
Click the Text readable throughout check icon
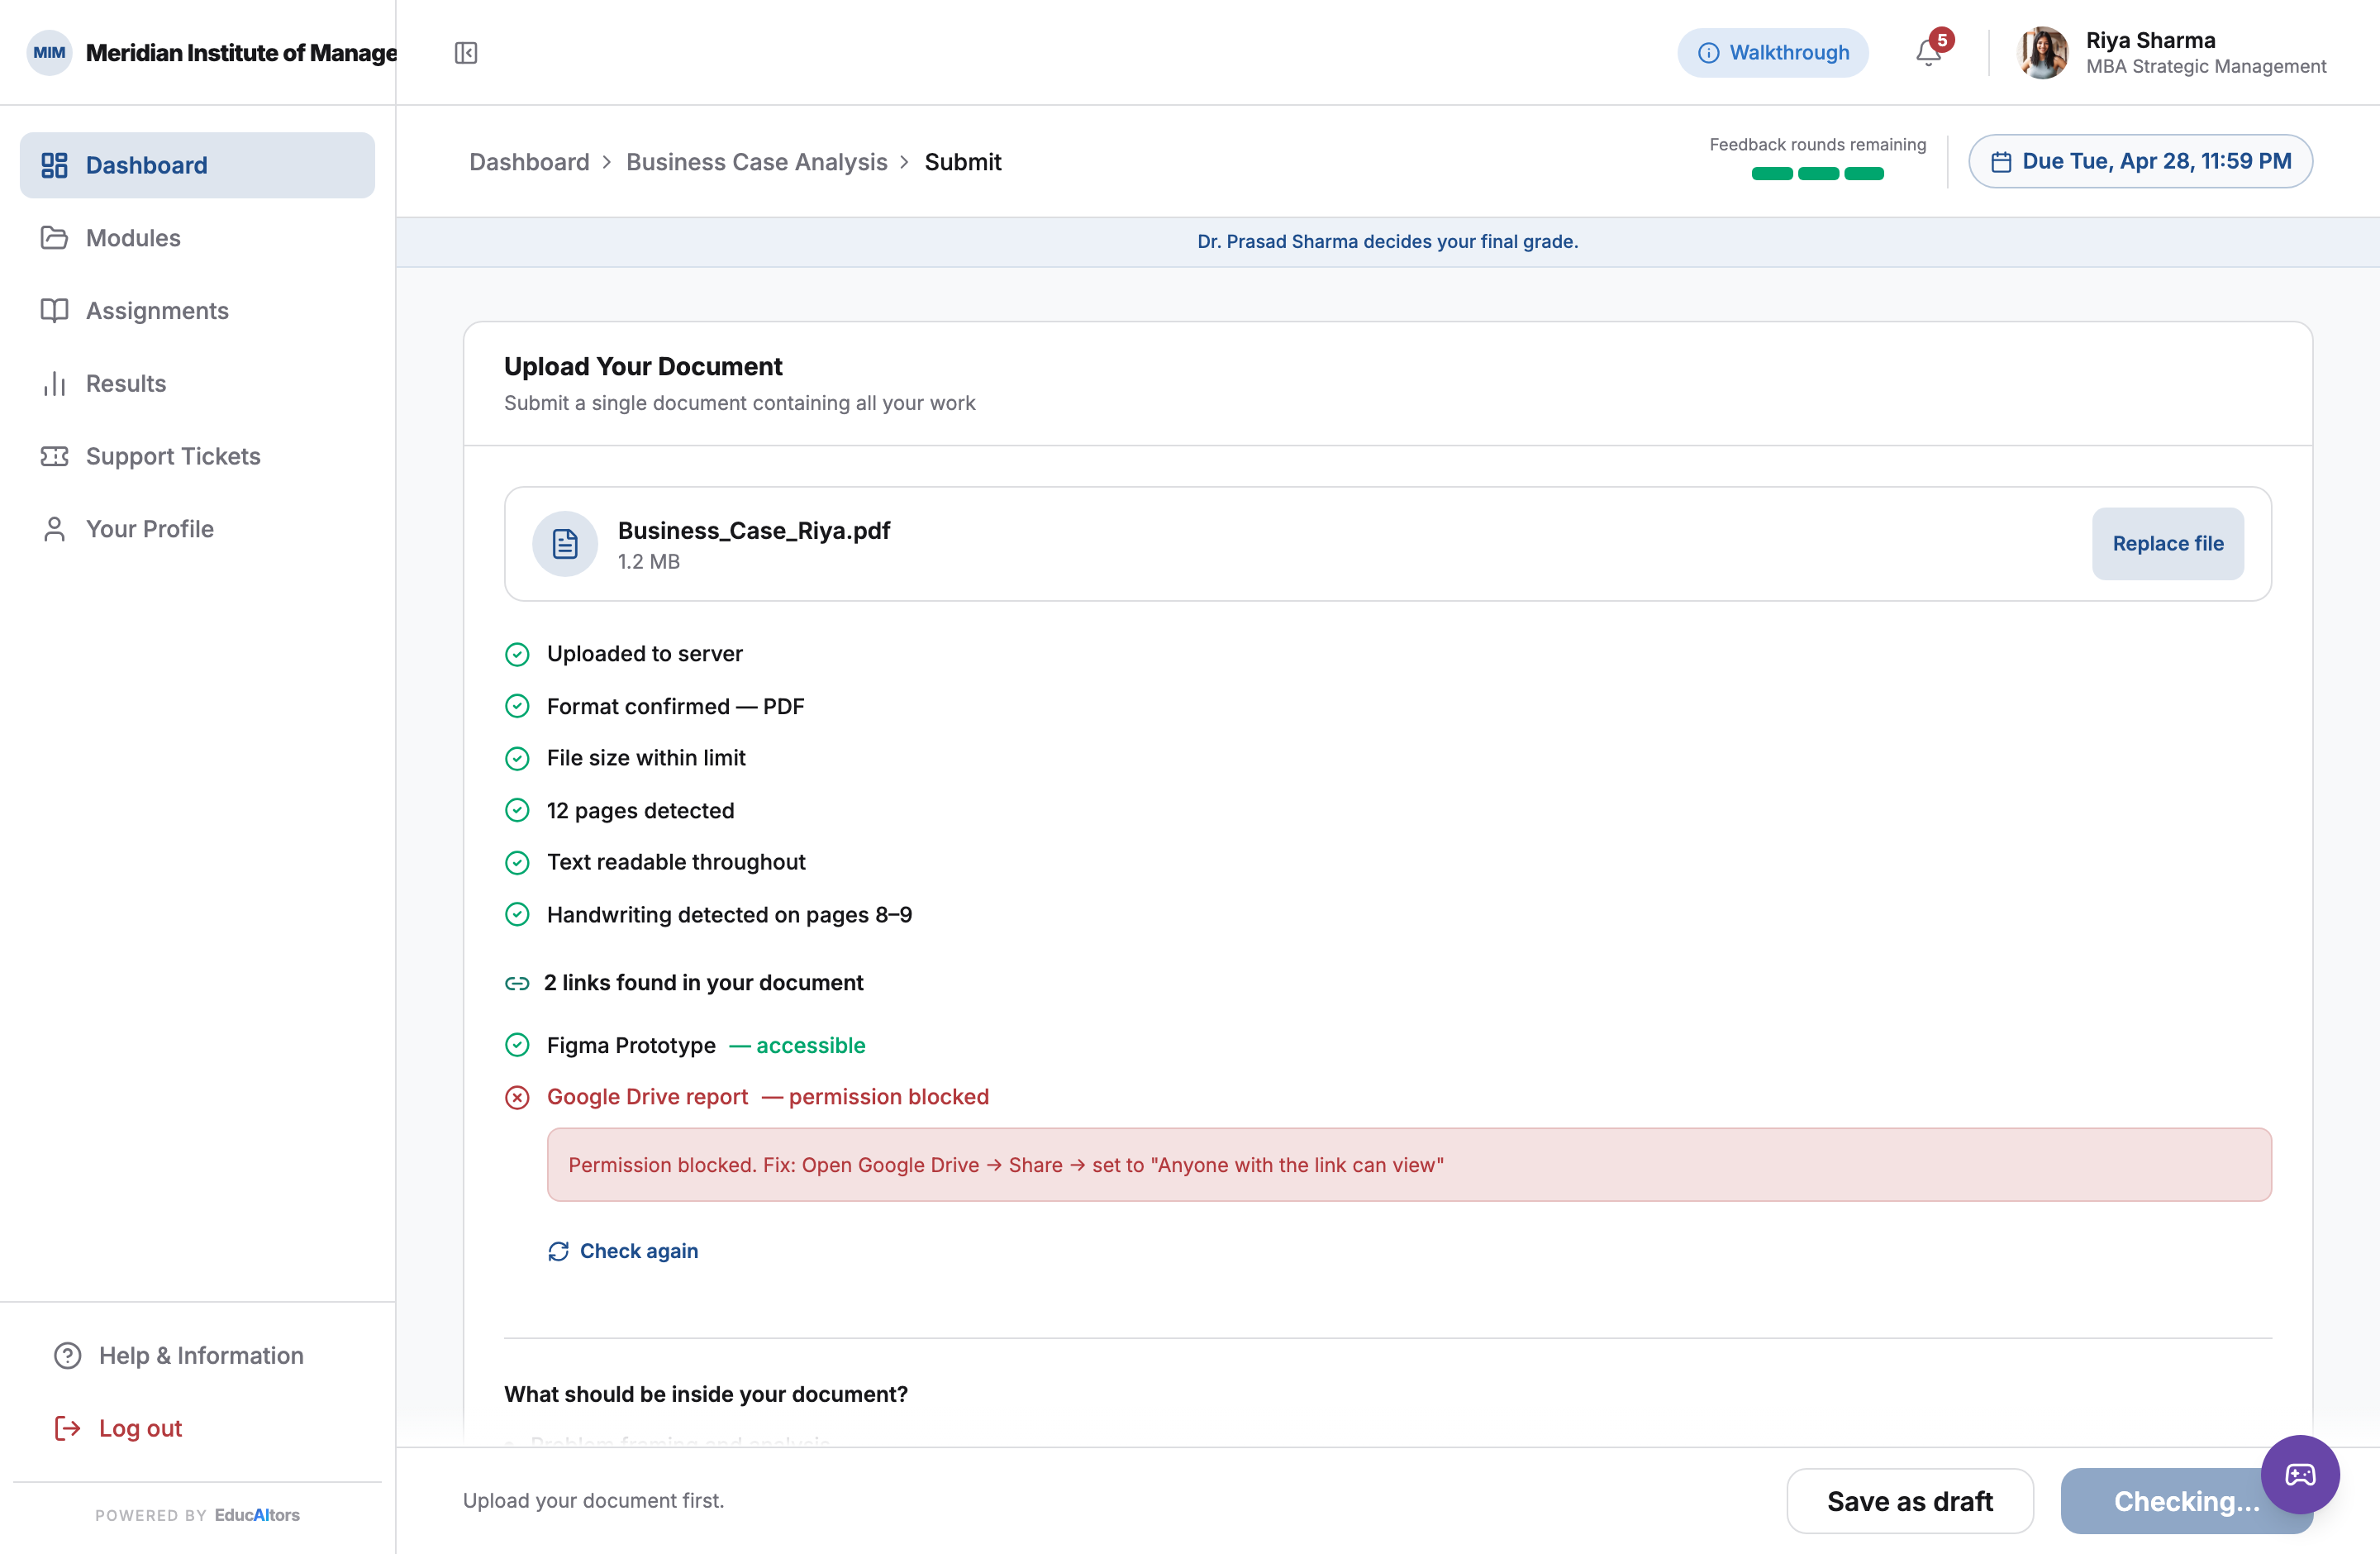[517, 863]
